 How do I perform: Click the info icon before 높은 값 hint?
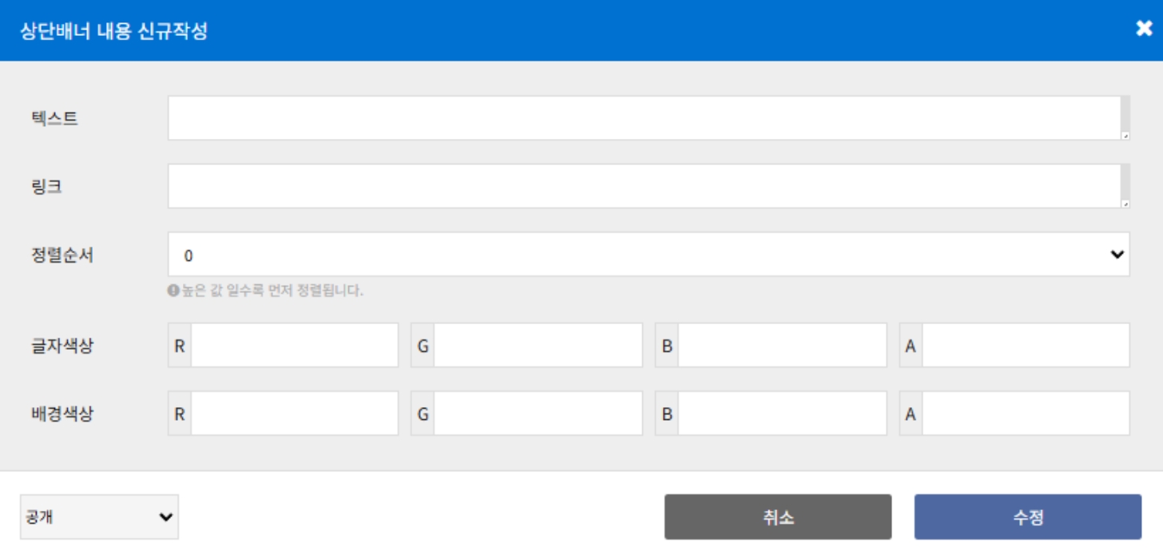pyautogui.click(x=172, y=291)
